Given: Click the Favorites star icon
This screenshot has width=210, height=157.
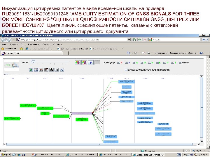Looking at the screenshot, I should 3,49.
